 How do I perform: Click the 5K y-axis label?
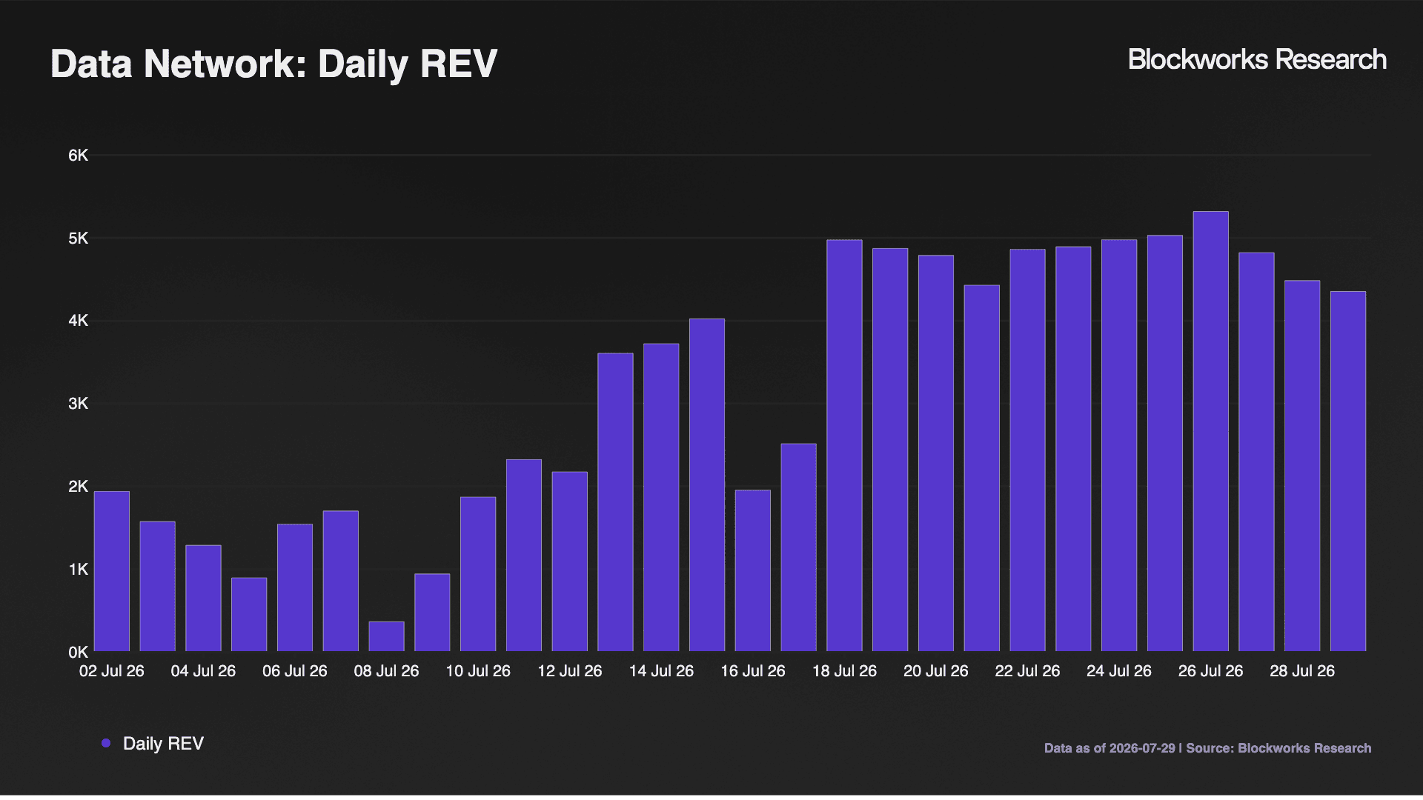[x=79, y=239]
